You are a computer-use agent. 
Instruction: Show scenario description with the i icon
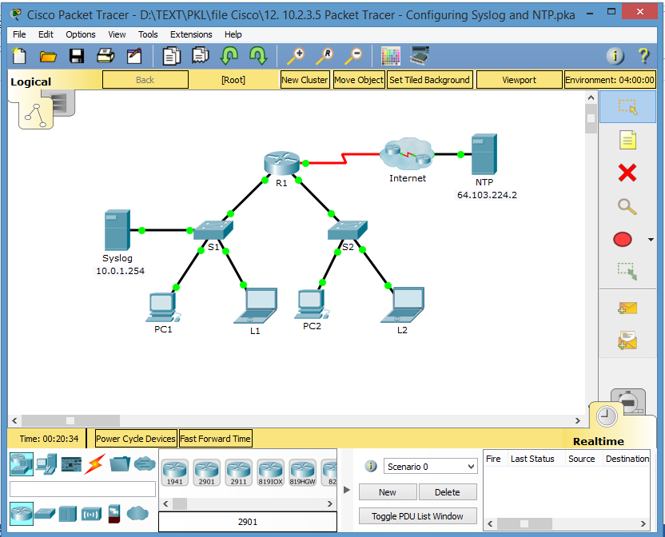(x=371, y=466)
